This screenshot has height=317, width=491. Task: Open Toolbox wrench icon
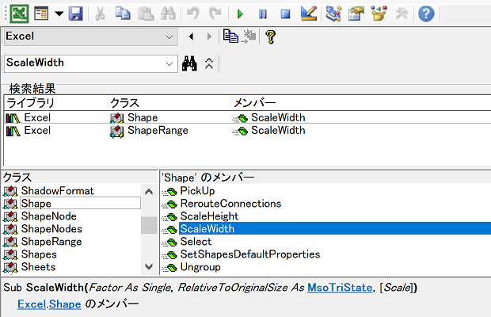402,13
